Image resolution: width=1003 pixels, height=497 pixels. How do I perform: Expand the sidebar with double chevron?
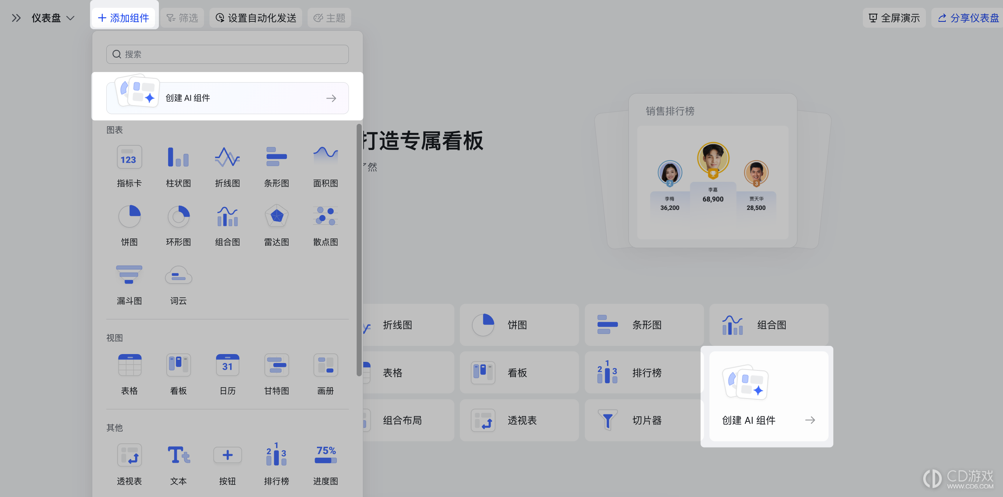[16, 18]
